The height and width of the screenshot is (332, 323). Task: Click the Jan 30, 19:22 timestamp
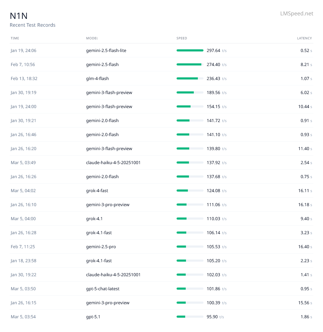click(23, 275)
